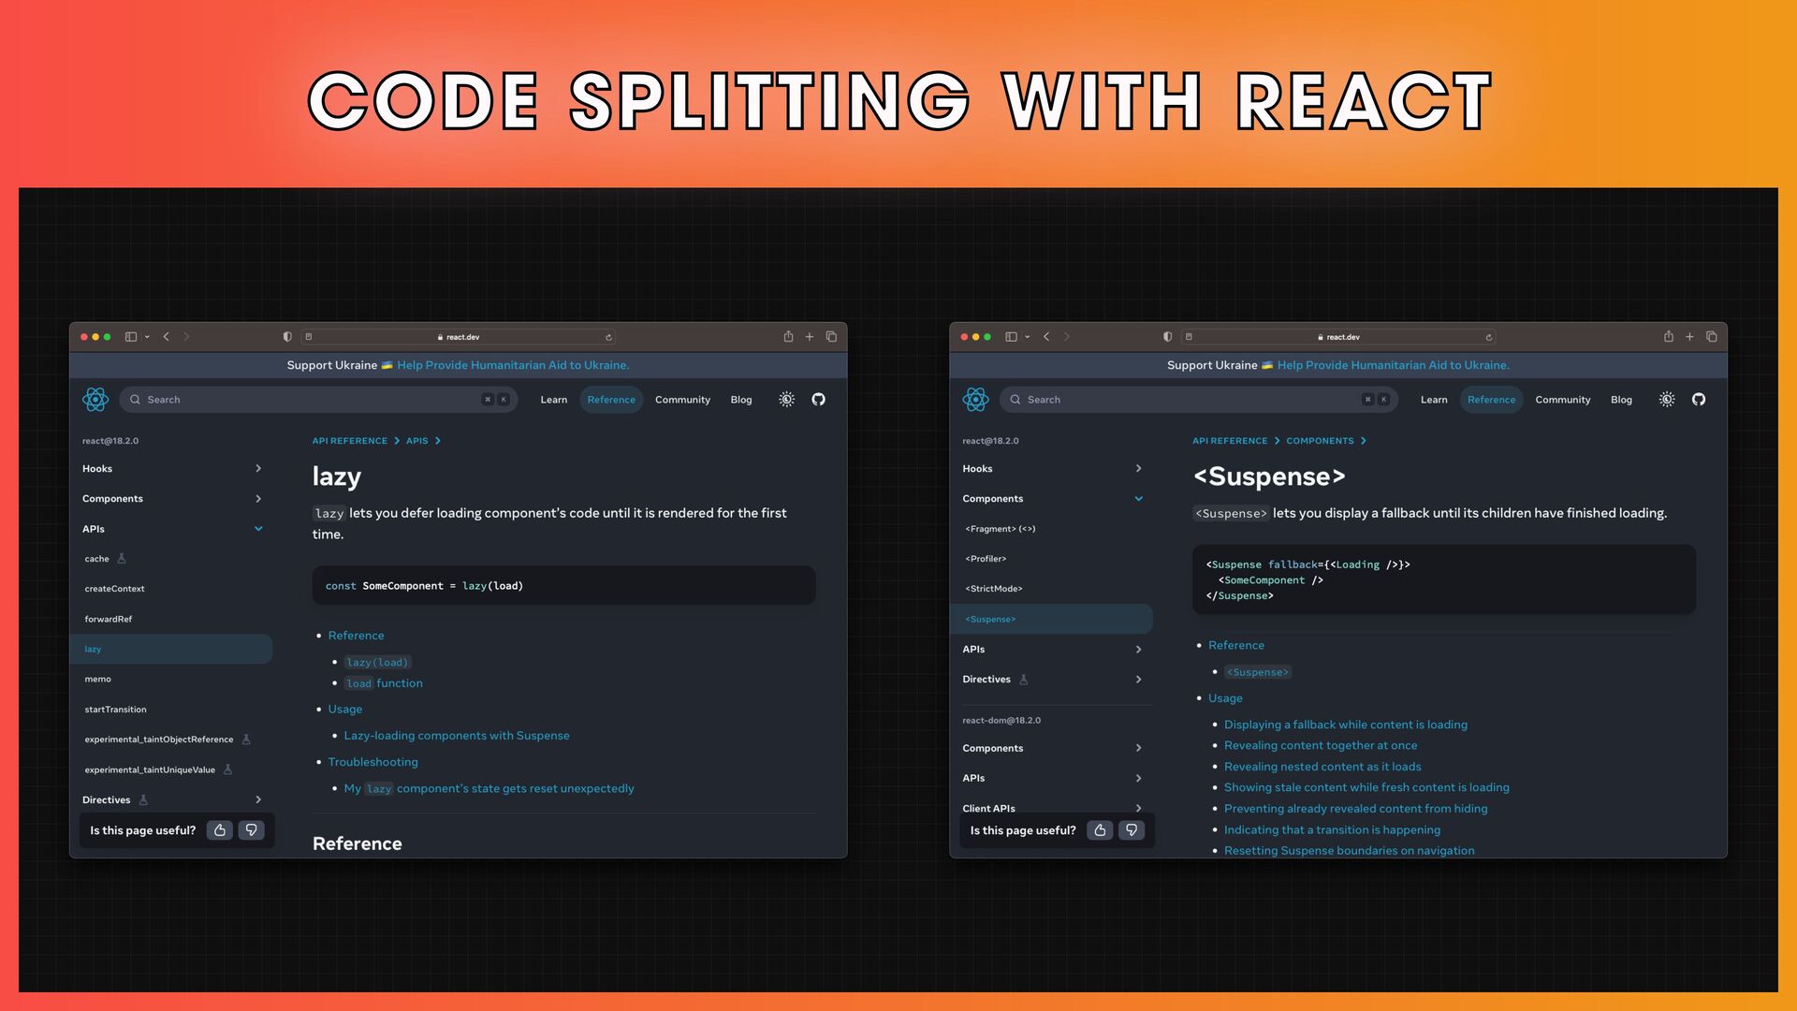Expand Hooks section in left sidebar
Image resolution: width=1797 pixels, height=1011 pixels.
point(258,469)
